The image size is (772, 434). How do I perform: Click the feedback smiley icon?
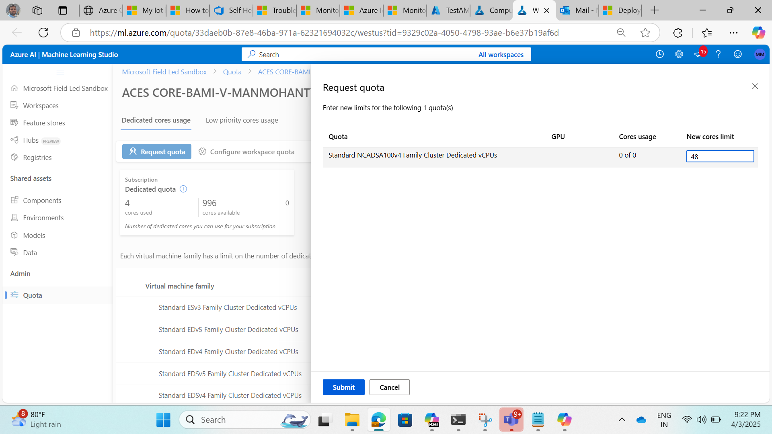tap(737, 54)
